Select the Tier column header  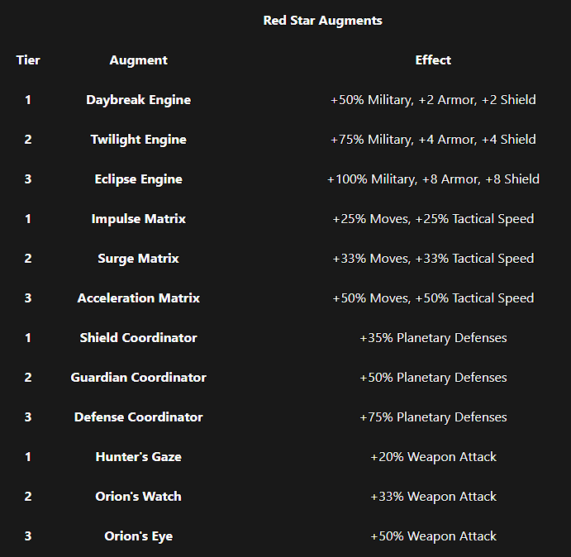click(28, 60)
